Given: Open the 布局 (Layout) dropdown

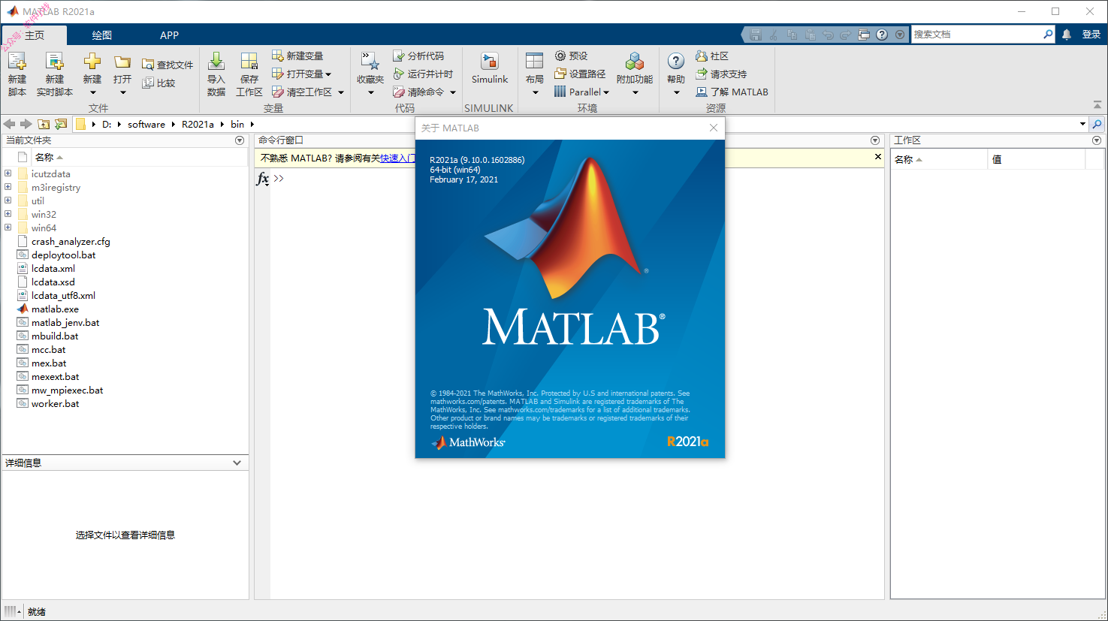Looking at the screenshot, I should pos(535,93).
